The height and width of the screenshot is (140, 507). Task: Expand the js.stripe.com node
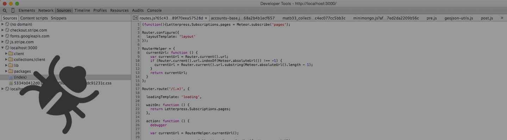[x=3, y=42]
